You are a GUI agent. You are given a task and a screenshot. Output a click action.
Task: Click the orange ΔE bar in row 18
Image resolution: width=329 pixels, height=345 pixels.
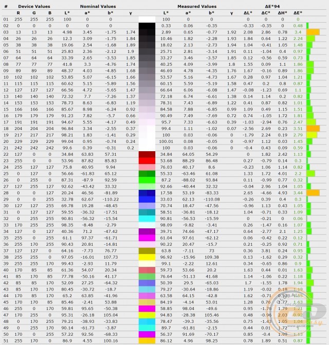313,129
